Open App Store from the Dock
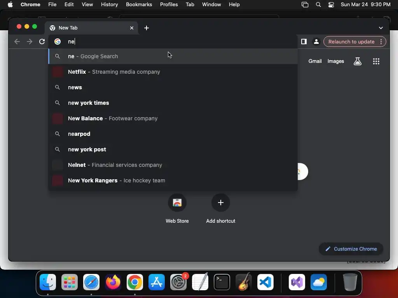Image resolution: width=398 pixels, height=298 pixels. click(157, 282)
